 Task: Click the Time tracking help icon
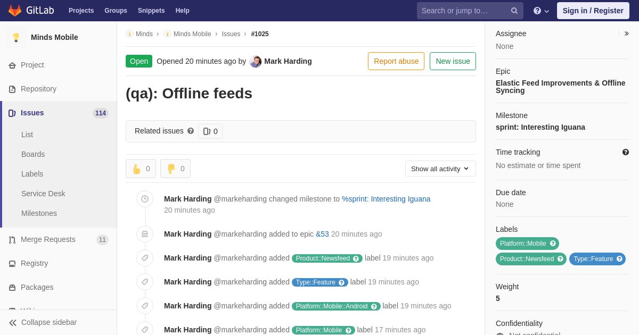pos(626,152)
